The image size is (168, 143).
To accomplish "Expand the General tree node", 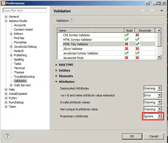I will click(x=6, y=17).
